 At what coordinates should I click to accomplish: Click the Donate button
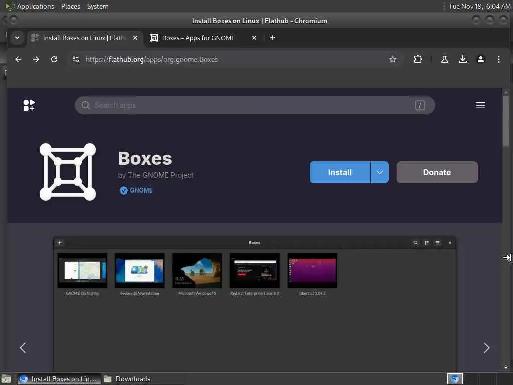437,172
